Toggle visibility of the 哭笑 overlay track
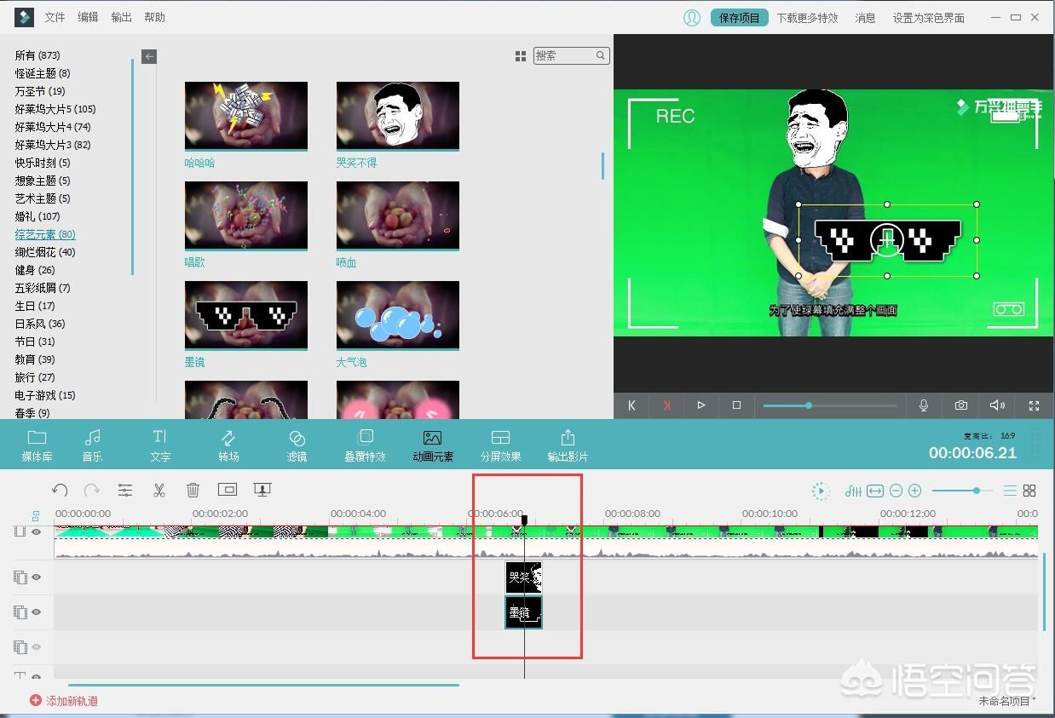The height and width of the screenshot is (718, 1055). pyautogui.click(x=37, y=577)
